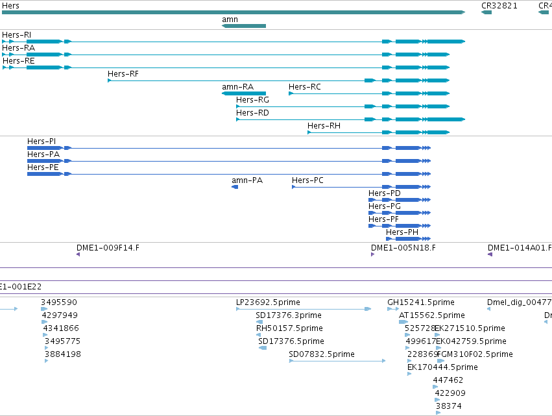
Task: Select feature 4297949
Action: [44, 322]
